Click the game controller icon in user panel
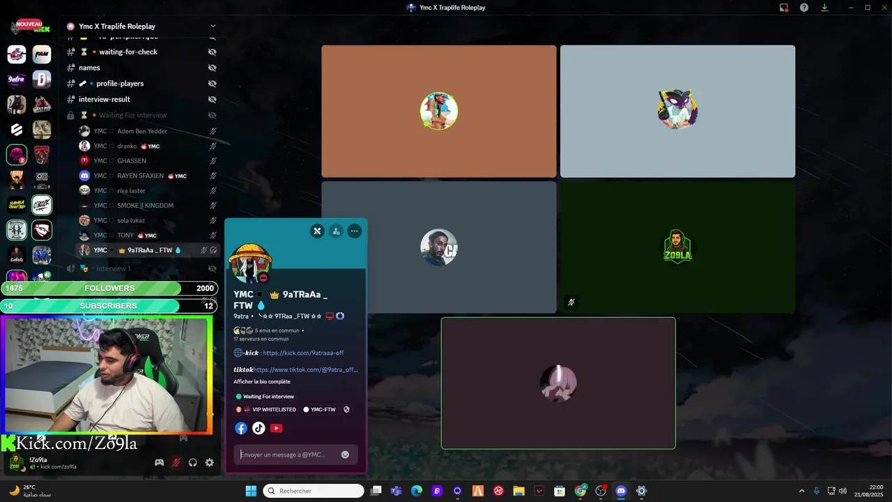This screenshot has width=892, height=502. 159,462
